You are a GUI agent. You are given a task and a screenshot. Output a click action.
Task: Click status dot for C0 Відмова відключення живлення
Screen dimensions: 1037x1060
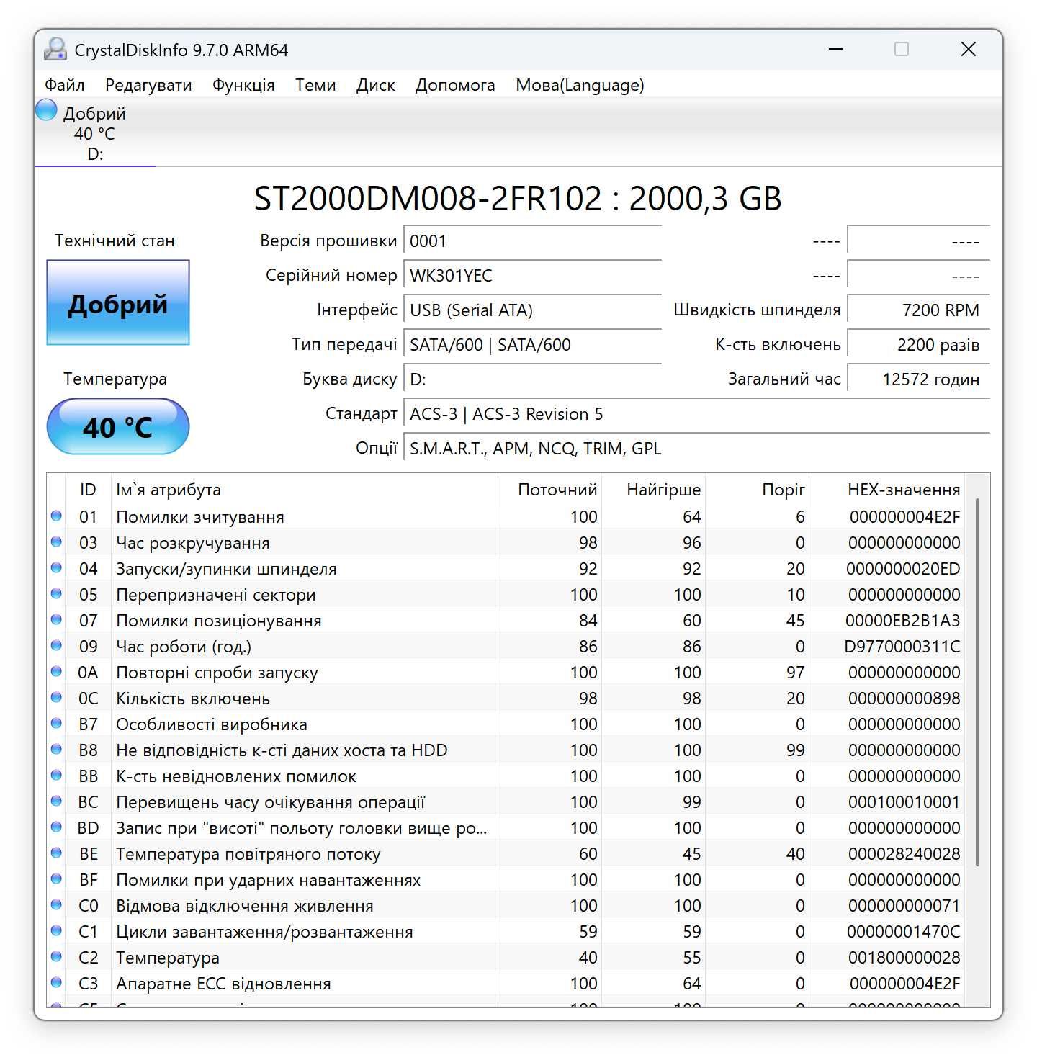point(56,904)
